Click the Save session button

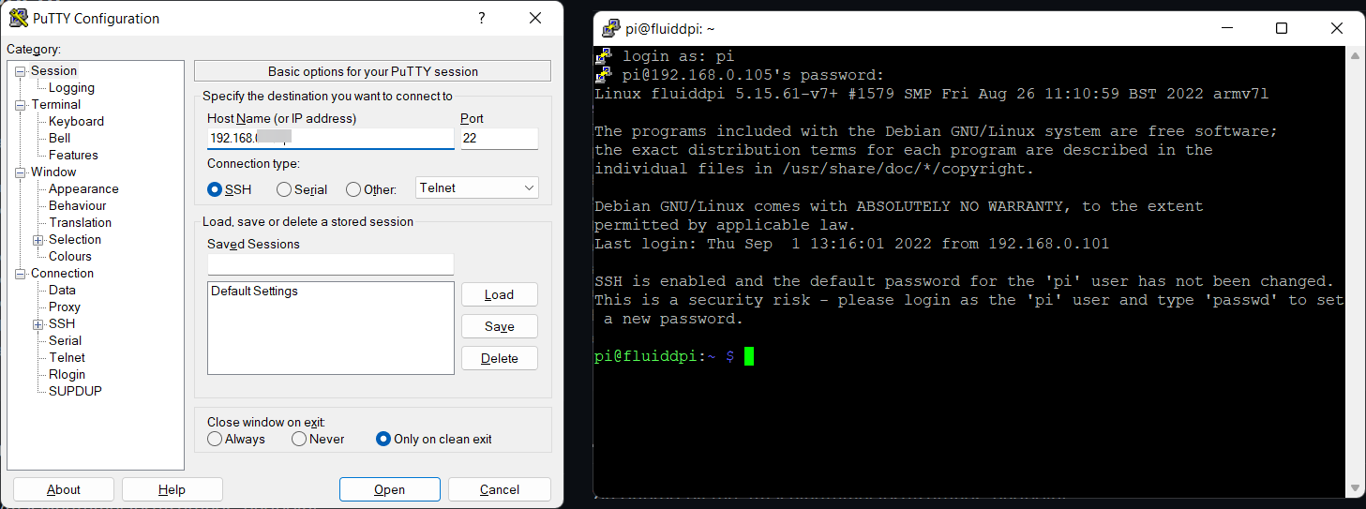click(500, 326)
